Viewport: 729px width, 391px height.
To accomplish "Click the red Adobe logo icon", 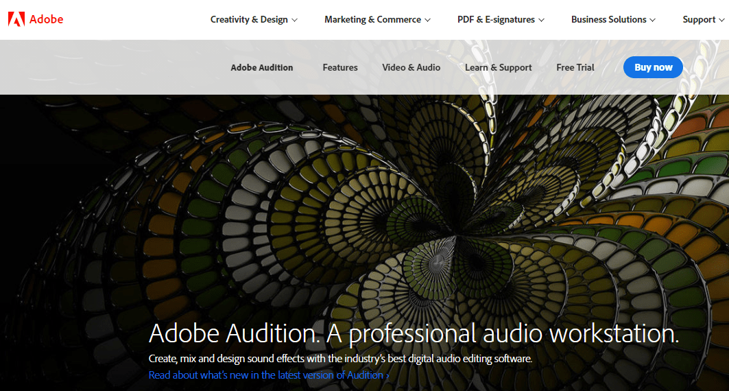I will 16,19.
